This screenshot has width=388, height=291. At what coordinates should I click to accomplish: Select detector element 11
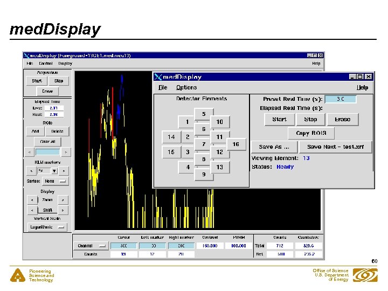coord(220,137)
